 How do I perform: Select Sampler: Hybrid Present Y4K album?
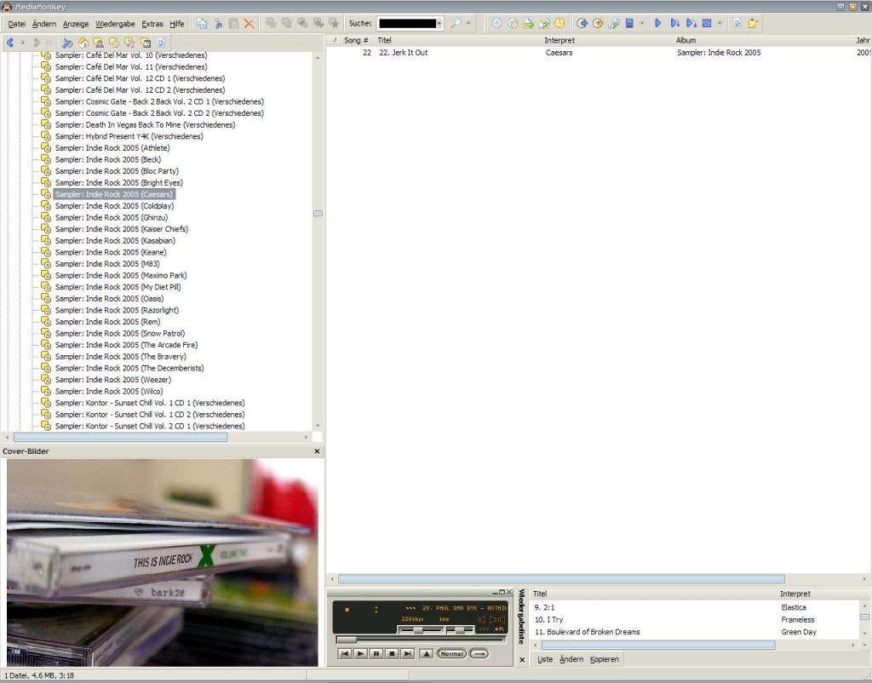pos(129,136)
